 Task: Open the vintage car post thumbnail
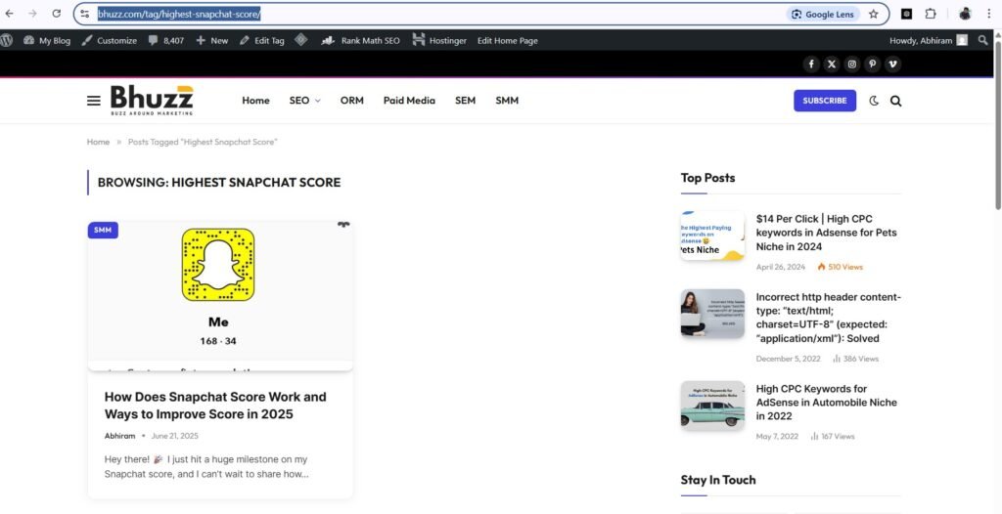[712, 406]
